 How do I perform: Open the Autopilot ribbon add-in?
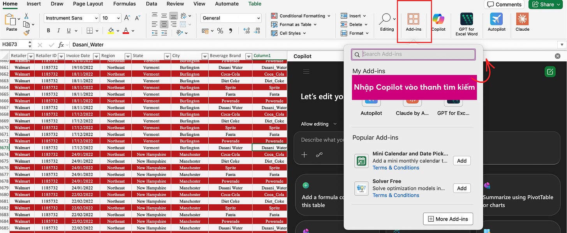point(497,22)
